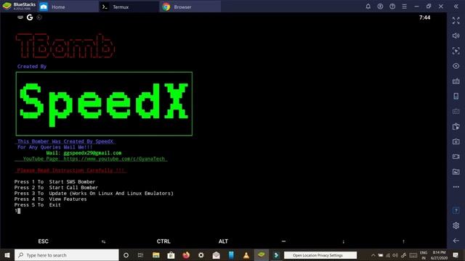This screenshot has width=465, height=261.
Task: Open BlueStacks help question icon
Action: (x=392, y=7)
